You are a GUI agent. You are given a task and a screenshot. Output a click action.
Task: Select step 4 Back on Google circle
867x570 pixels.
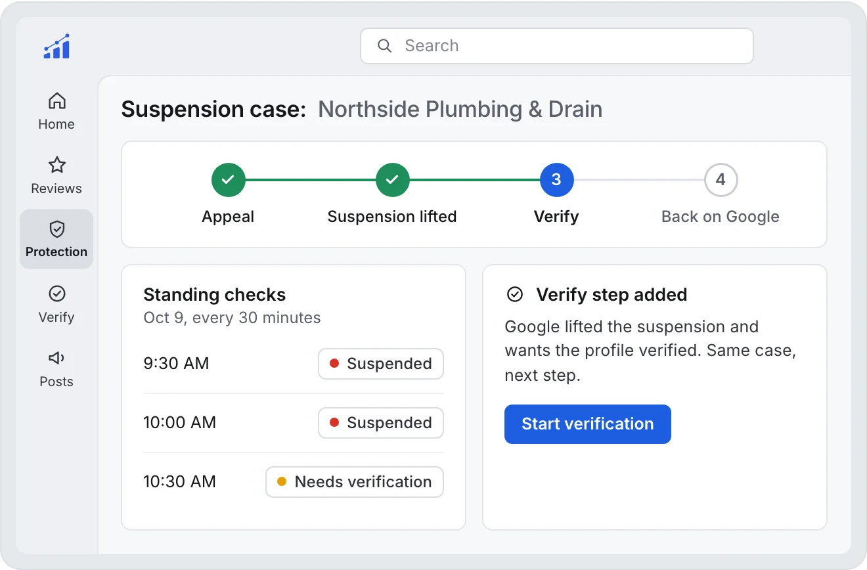click(x=721, y=180)
